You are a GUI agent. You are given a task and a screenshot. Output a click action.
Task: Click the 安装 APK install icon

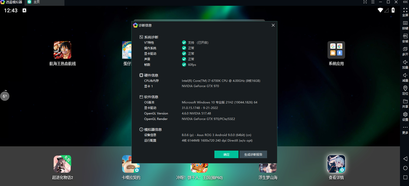[405, 36]
